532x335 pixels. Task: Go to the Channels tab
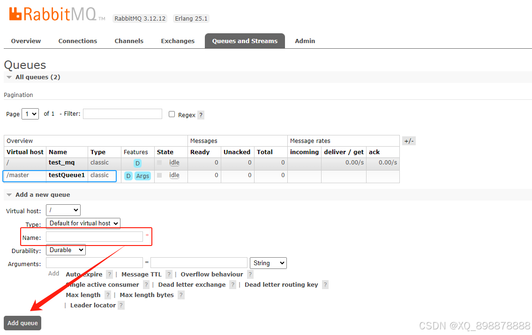[x=129, y=41]
